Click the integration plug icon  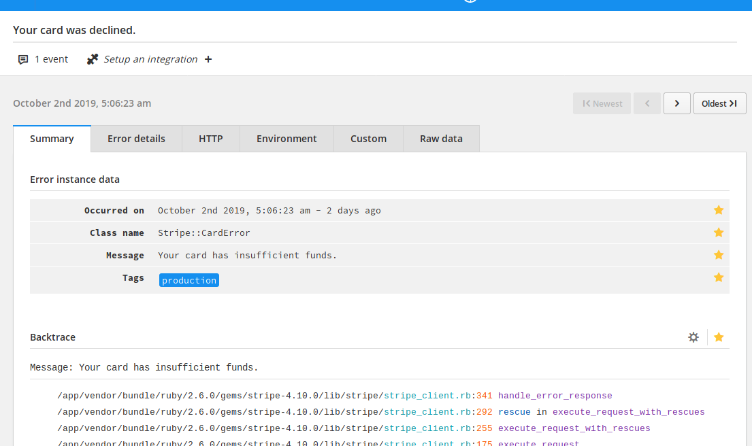coord(93,60)
